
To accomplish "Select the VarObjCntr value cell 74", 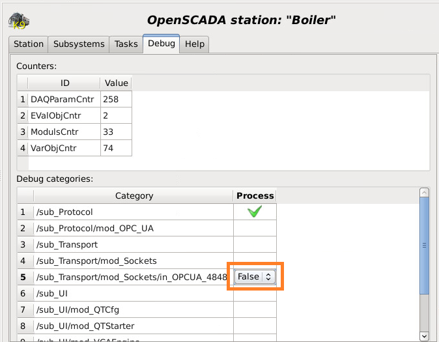I will (x=116, y=148).
